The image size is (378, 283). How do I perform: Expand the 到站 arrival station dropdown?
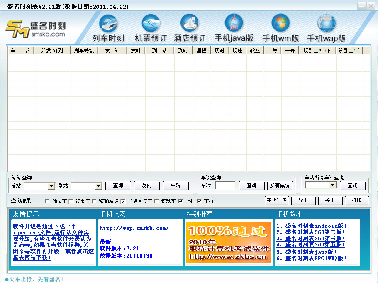[x=98, y=186]
